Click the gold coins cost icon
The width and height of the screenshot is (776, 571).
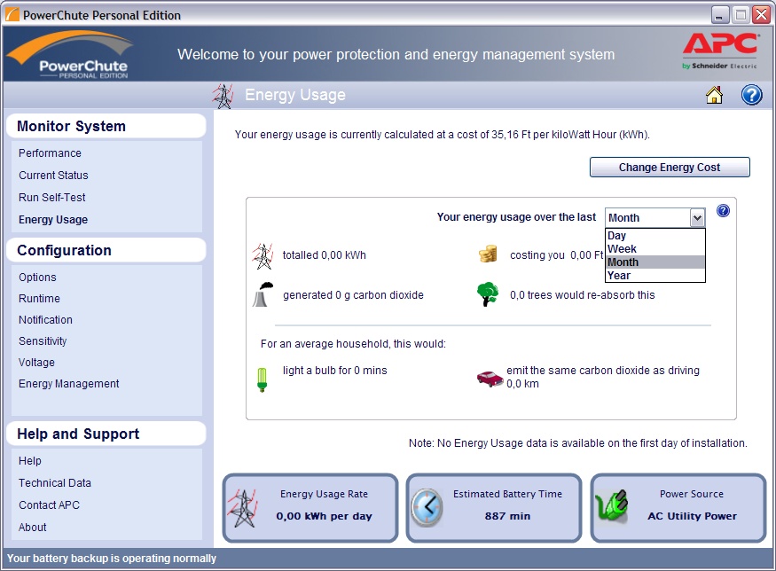pyautogui.click(x=488, y=254)
